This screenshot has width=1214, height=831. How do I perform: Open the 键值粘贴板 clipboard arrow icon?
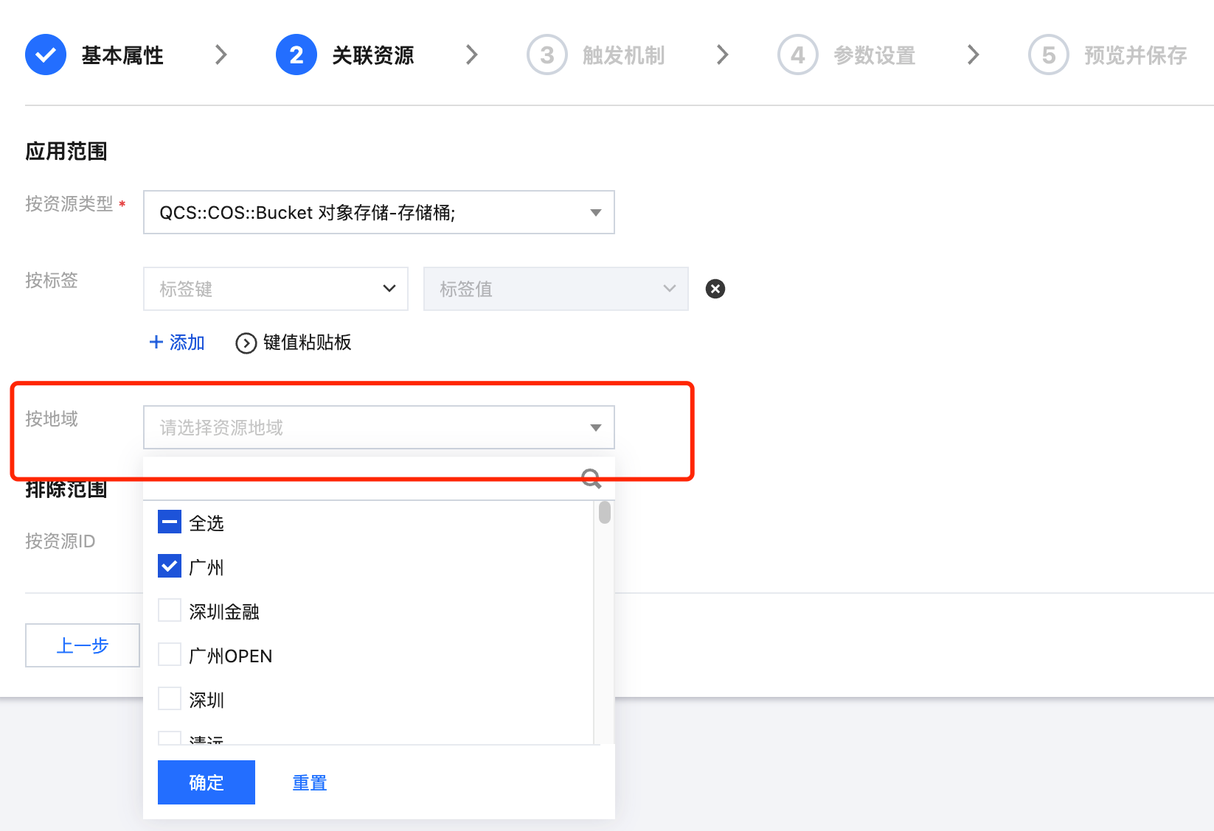246,343
